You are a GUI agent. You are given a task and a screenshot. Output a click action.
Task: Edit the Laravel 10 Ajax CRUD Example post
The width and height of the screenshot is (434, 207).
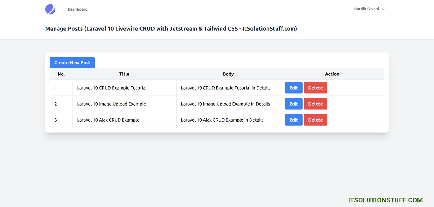[x=293, y=120]
